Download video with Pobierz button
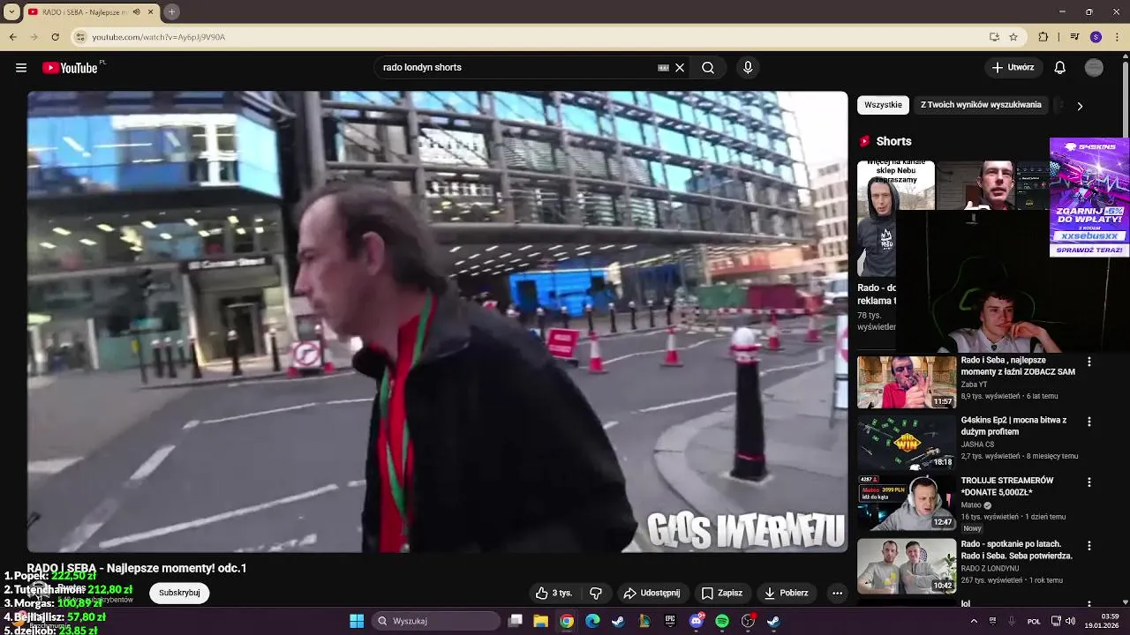The image size is (1130, 635). [x=787, y=593]
